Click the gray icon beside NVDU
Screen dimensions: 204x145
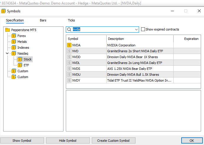pyautogui.click(x=69, y=75)
